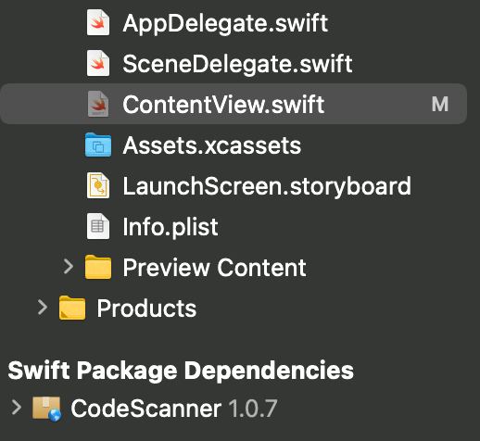This screenshot has height=441, width=480.
Task: Click the LaunchScreen.storyboard file icon
Action: coord(98,185)
